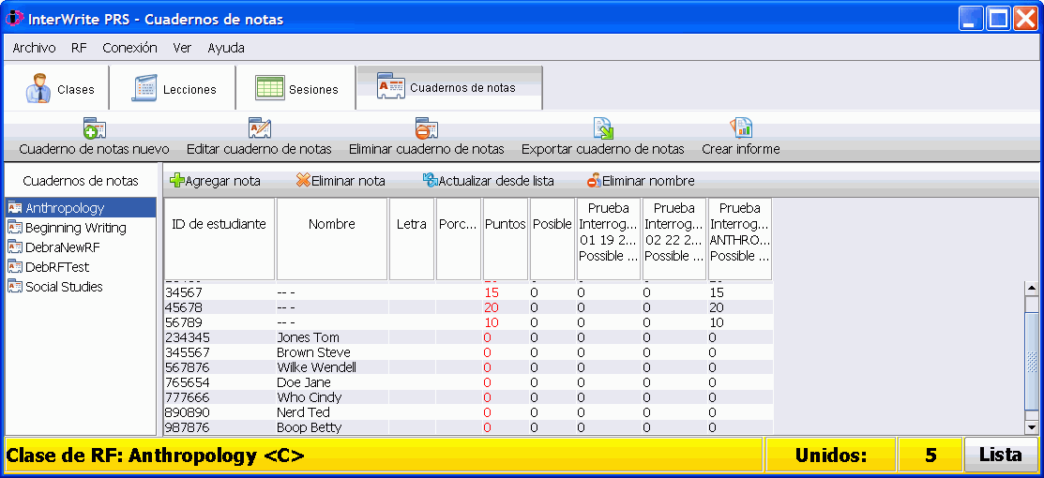Click the Clases tab person icon
This screenshot has width=1044, height=478.
38,88
